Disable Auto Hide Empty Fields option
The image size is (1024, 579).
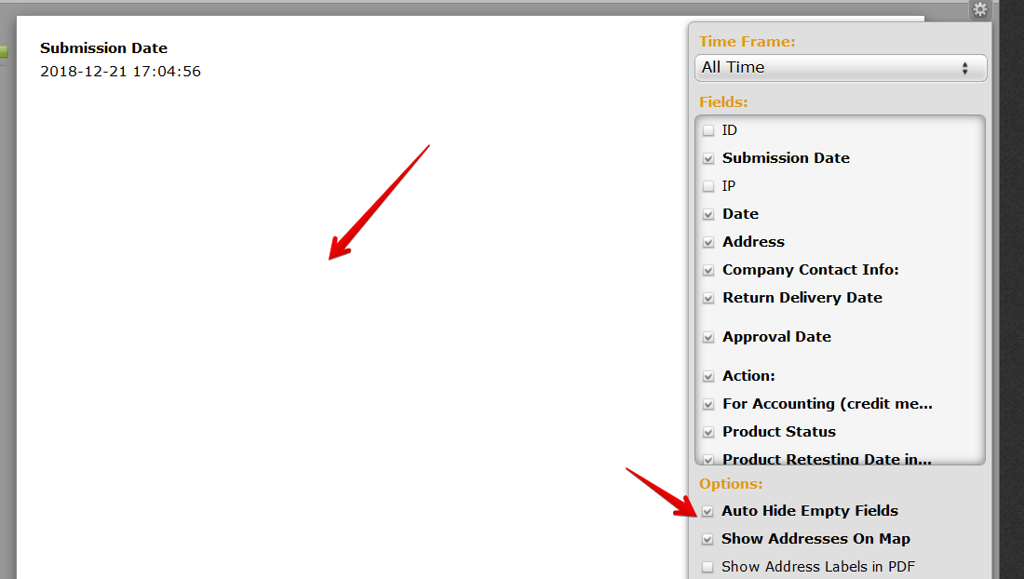tap(707, 511)
